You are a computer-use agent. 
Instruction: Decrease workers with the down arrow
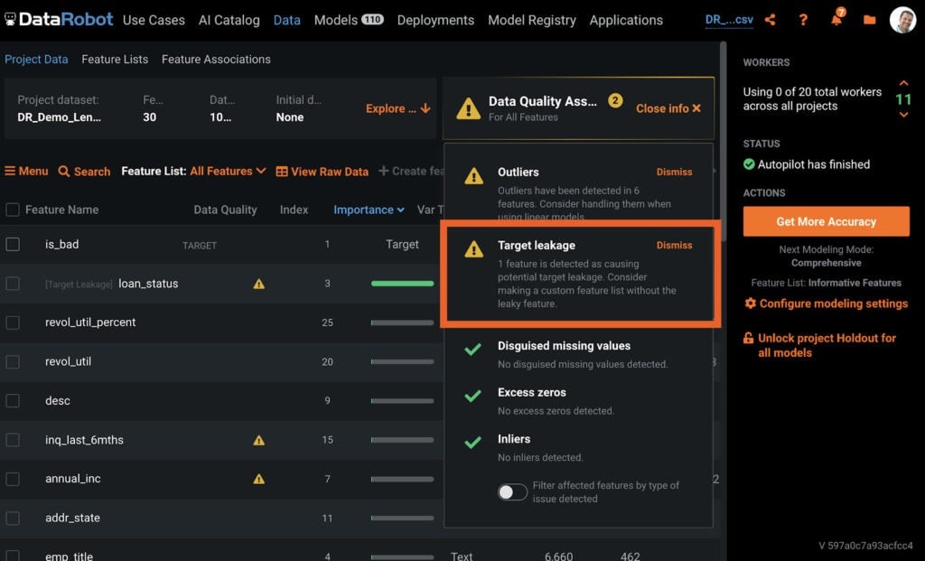(x=903, y=115)
